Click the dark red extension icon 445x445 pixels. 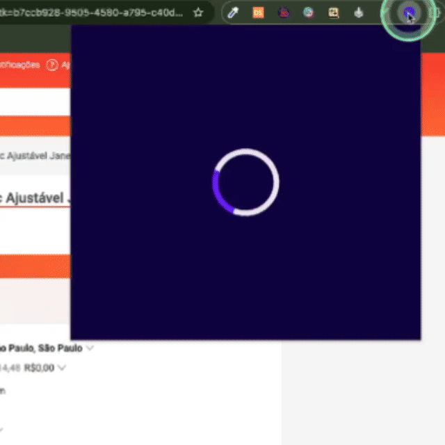coord(283,13)
